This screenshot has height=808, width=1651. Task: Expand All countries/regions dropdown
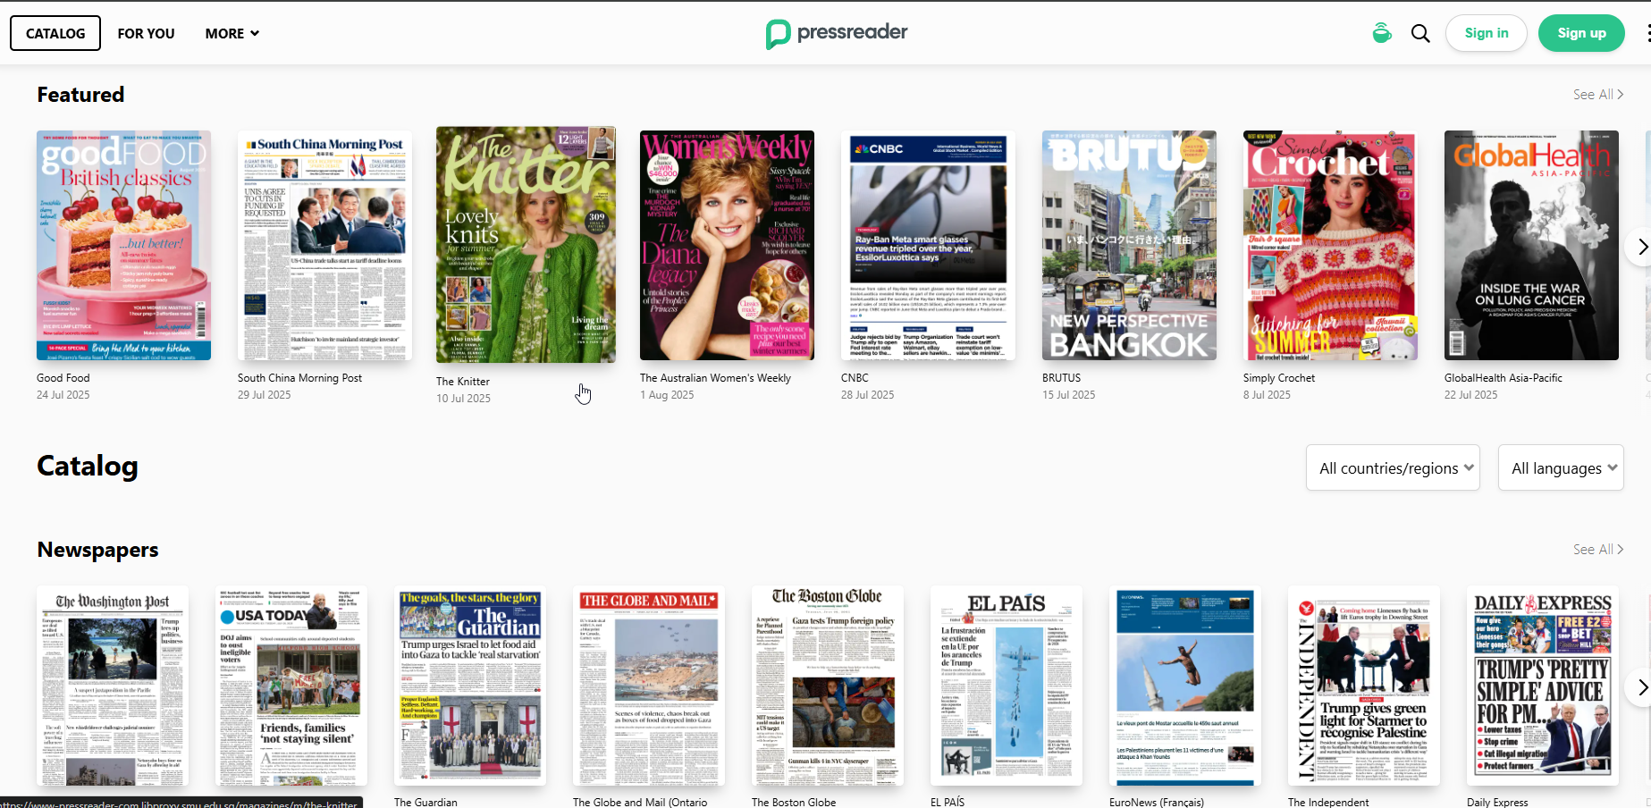tap(1393, 467)
